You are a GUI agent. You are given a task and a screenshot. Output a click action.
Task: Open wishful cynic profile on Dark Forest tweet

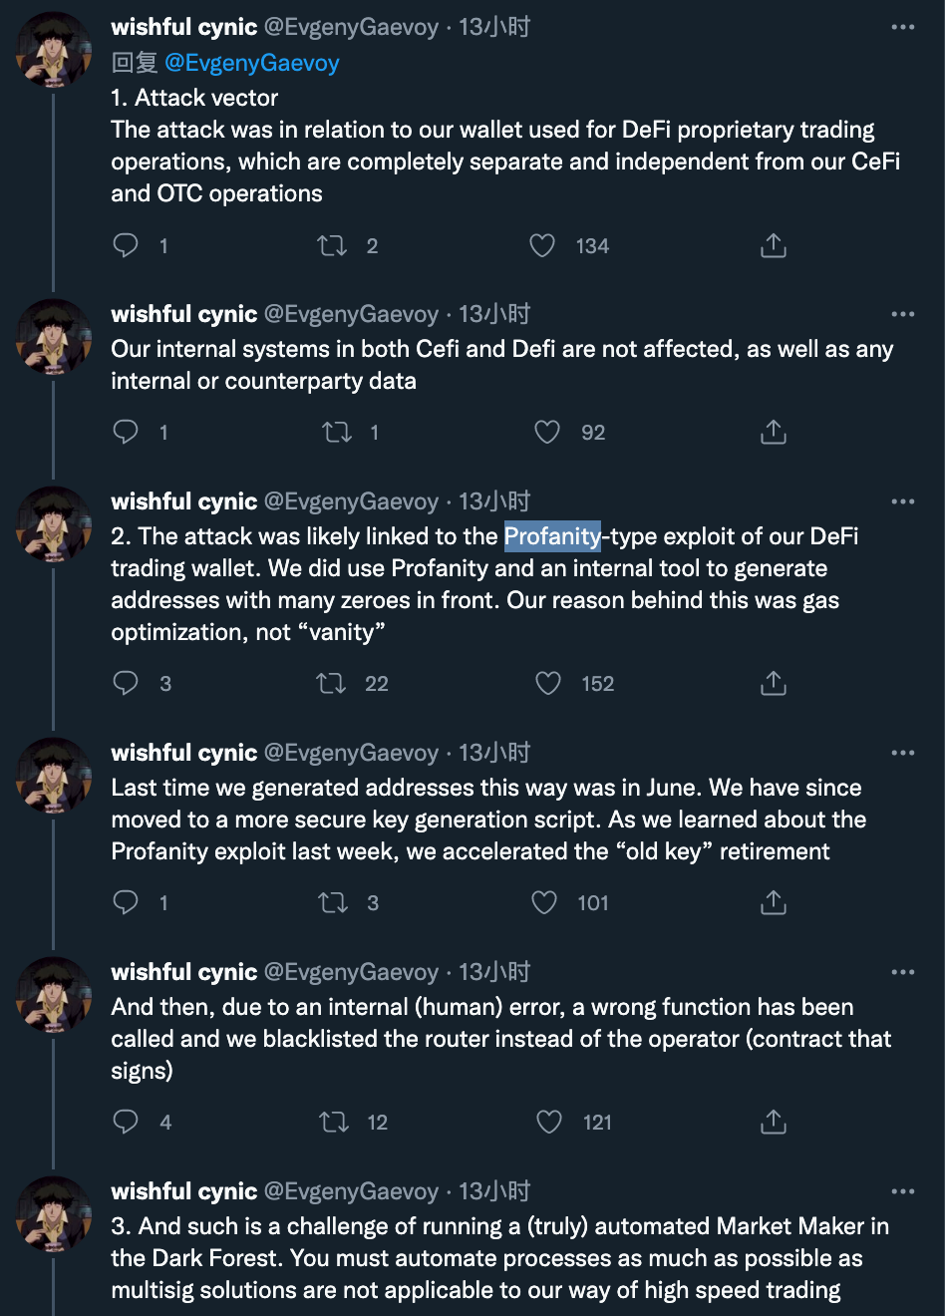tap(184, 1191)
